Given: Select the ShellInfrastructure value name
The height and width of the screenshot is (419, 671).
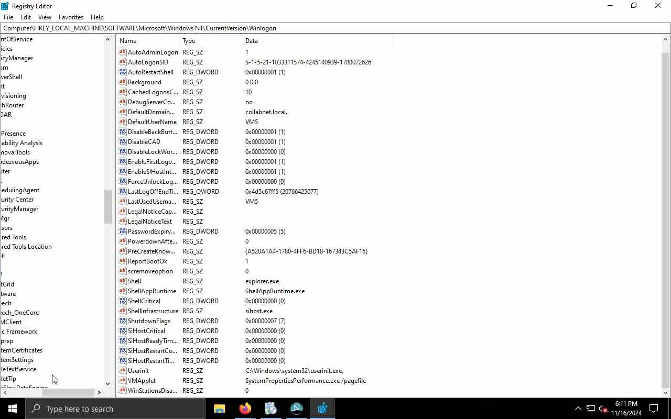Looking at the screenshot, I should click(153, 311).
